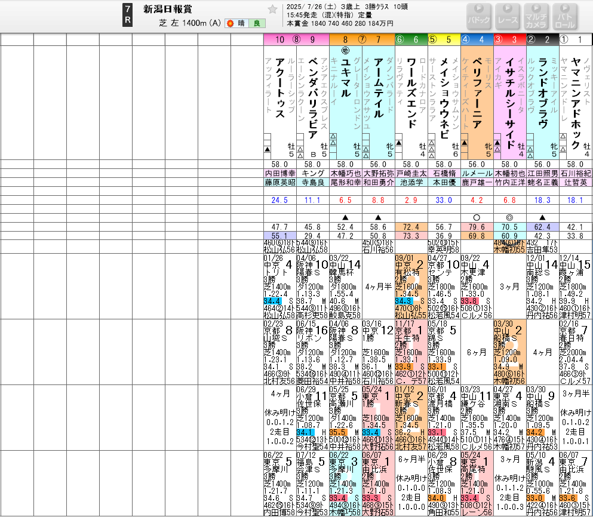This screenshot has width=593, height=517.
Task: Click the white frame 1 header cell
Action: [x=576, y=39]
